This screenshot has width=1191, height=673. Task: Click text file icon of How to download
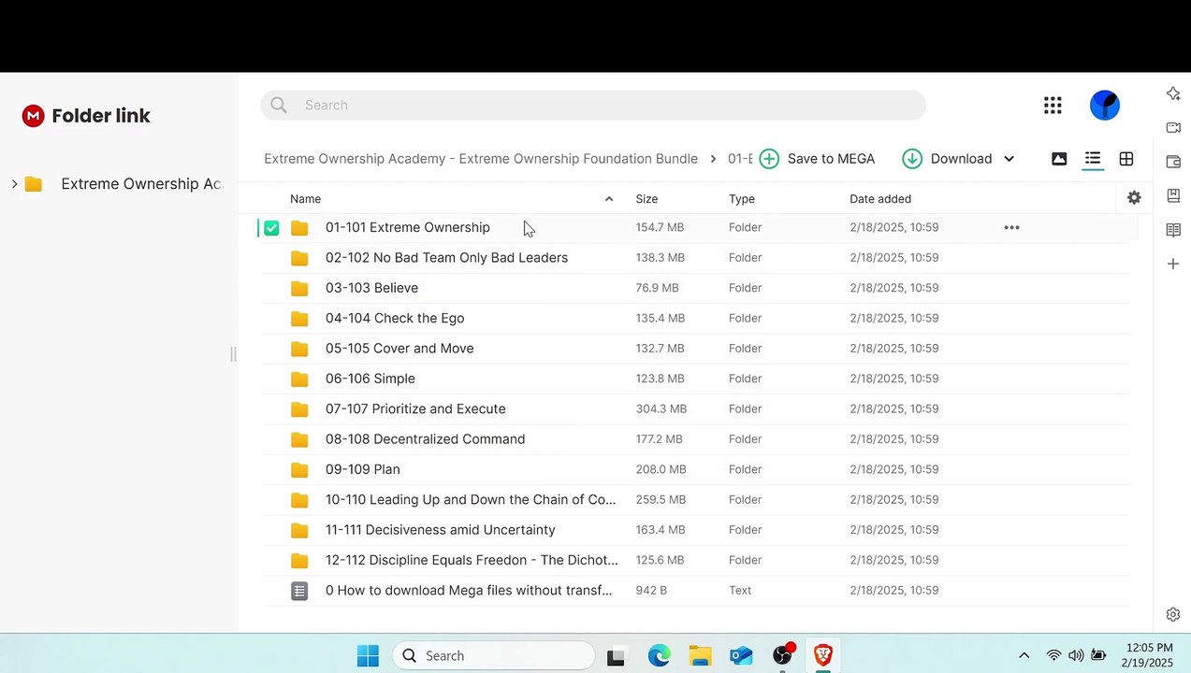point(299,591)
